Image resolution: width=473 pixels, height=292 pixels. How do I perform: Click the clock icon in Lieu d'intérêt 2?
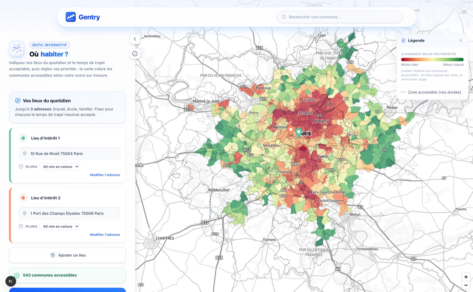[x=21, y=227]
